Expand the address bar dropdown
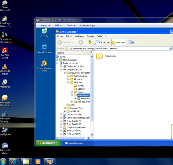Image resolution: width=173 pixels, height=165 pixels. [171, 48]
